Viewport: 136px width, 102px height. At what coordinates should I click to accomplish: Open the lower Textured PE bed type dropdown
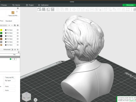[x=9, y=77]
